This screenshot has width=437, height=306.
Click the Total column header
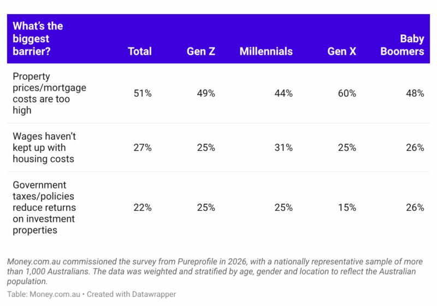140,51
